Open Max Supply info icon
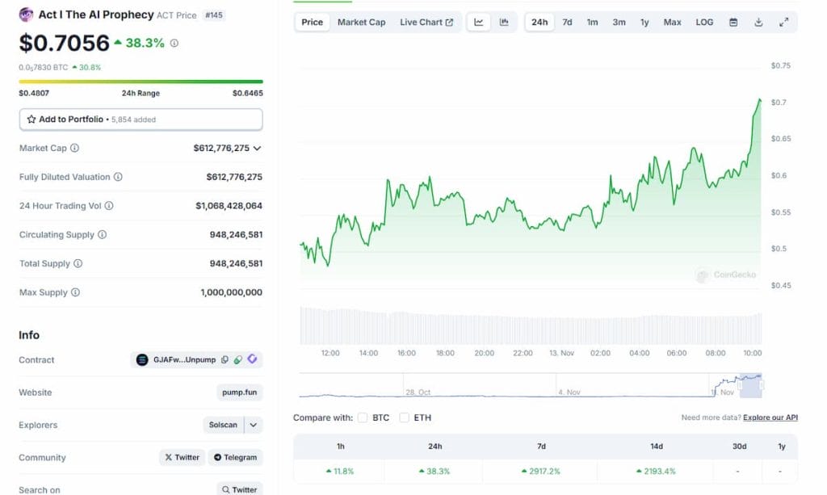Screen dimensions: 827x495 [x=75, y=292]
